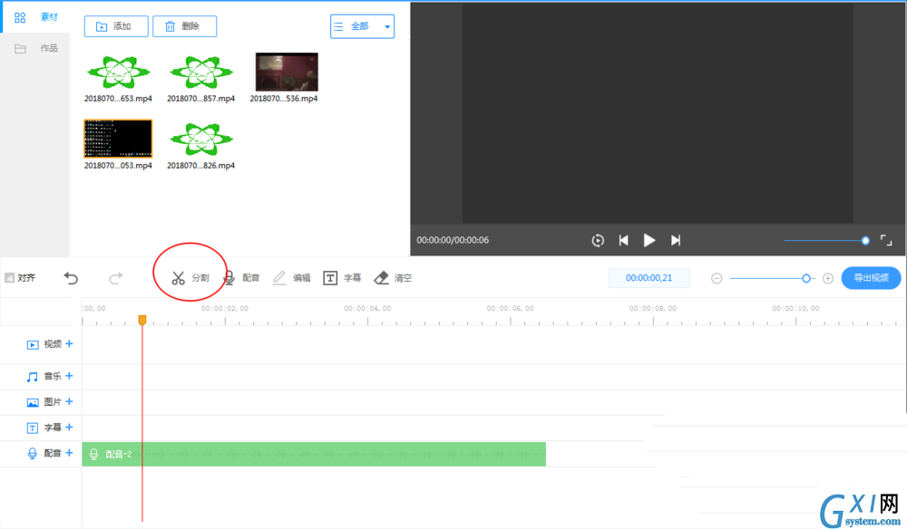Switch to the 作品 works tab
The image size is (907, 529).
coord(36,49)
